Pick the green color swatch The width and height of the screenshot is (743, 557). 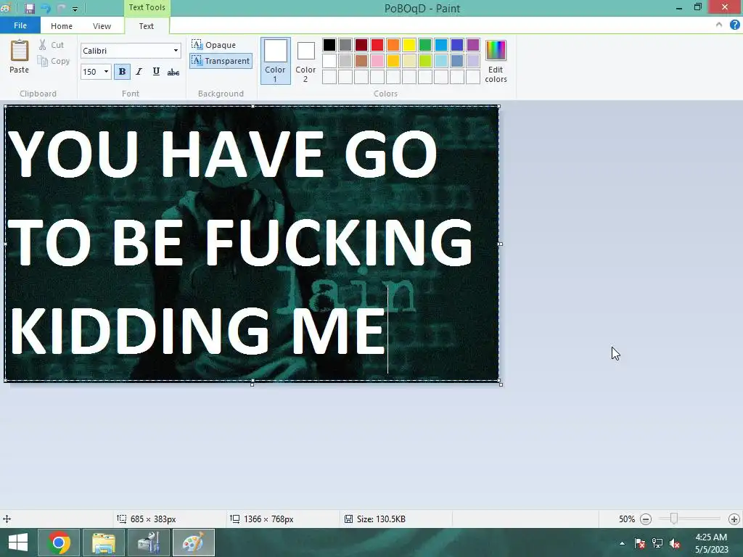pyautogui.click(x=425, y=45)
